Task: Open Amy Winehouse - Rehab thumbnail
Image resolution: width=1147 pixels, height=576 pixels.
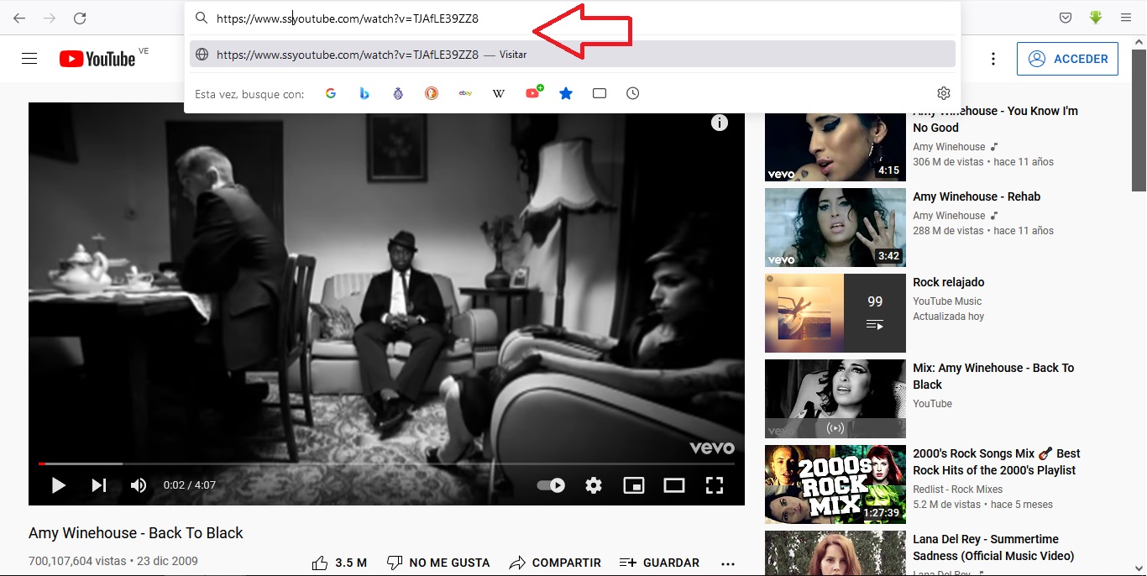Action: [835, 228]
